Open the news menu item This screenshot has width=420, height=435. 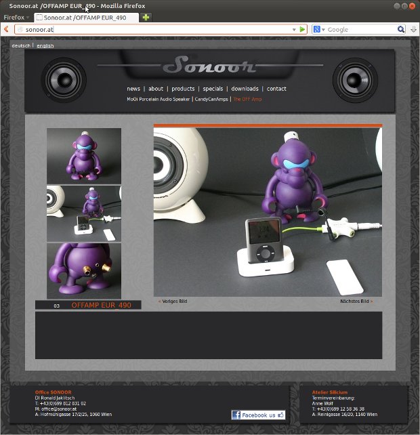(x=133, y=89)
